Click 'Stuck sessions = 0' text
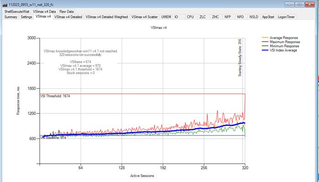Screen dimensions: 319x182 (80, 73)
